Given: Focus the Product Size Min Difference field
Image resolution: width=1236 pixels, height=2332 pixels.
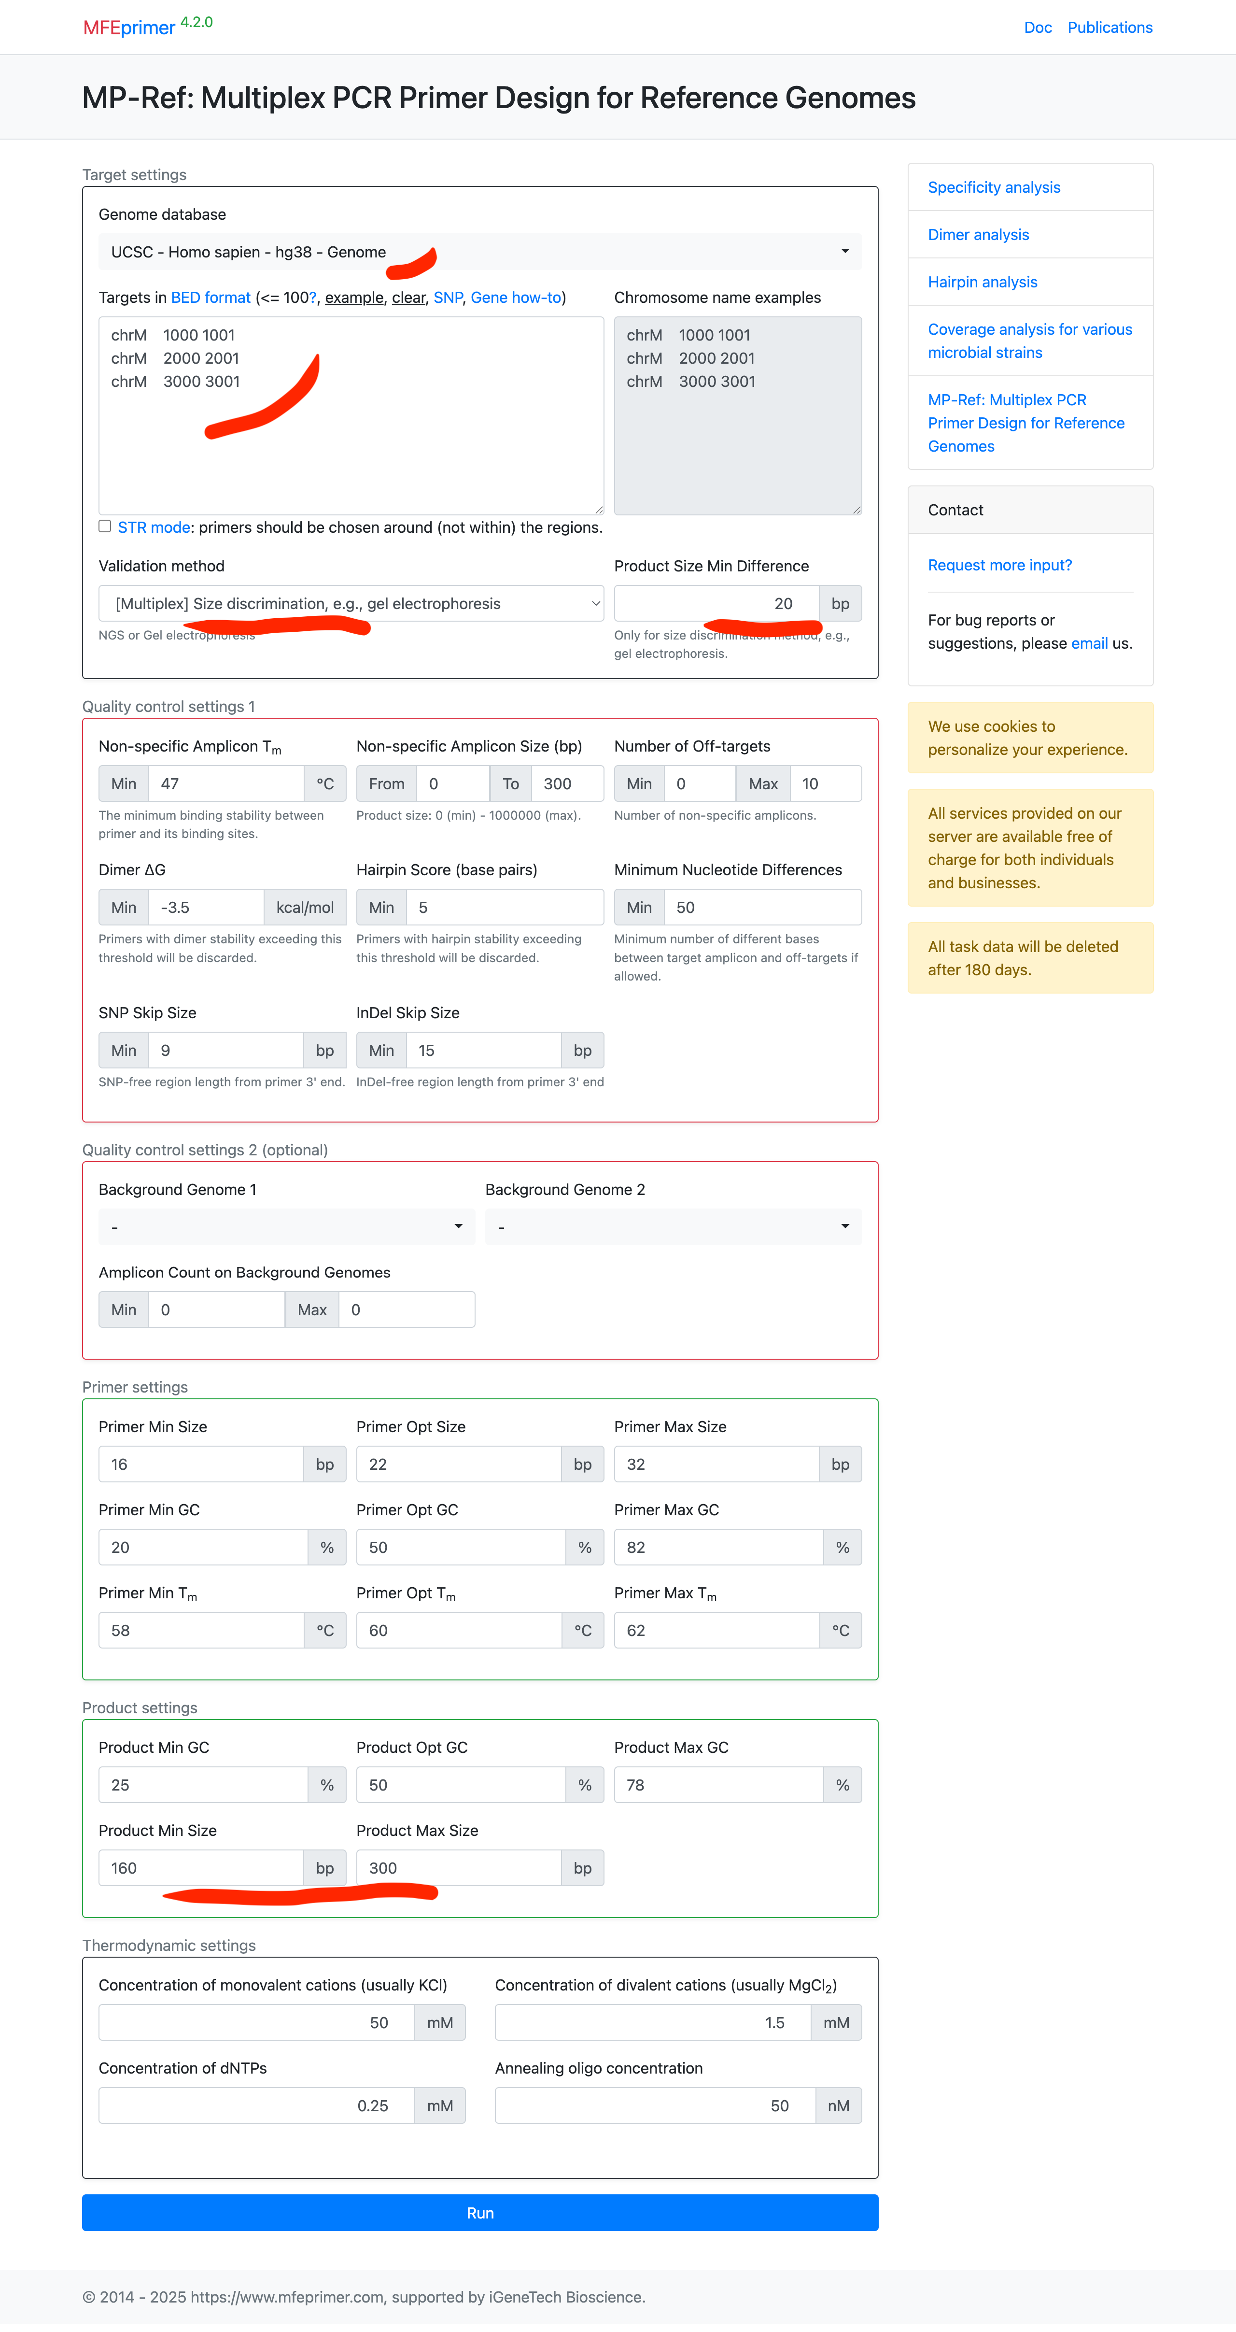Looking at the screenshot, I should 716,604.
